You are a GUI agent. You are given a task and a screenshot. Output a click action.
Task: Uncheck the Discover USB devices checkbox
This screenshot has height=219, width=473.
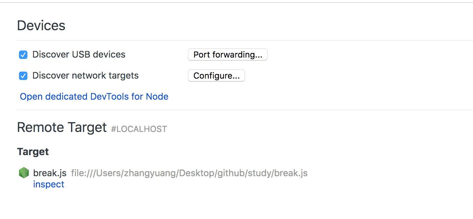[23, 55]
